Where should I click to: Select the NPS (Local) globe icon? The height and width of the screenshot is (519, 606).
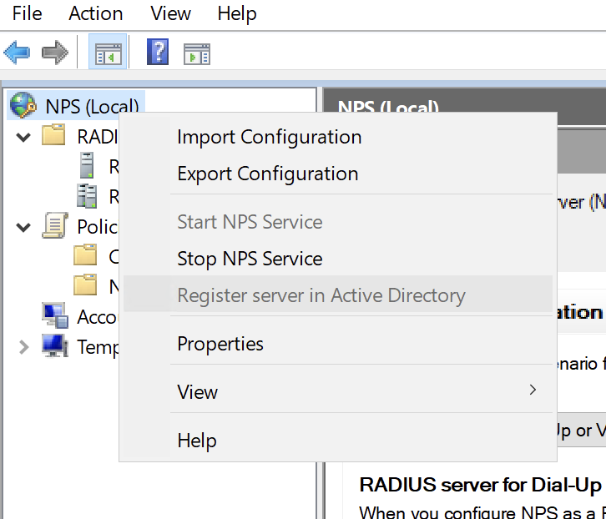click(23, 105)
